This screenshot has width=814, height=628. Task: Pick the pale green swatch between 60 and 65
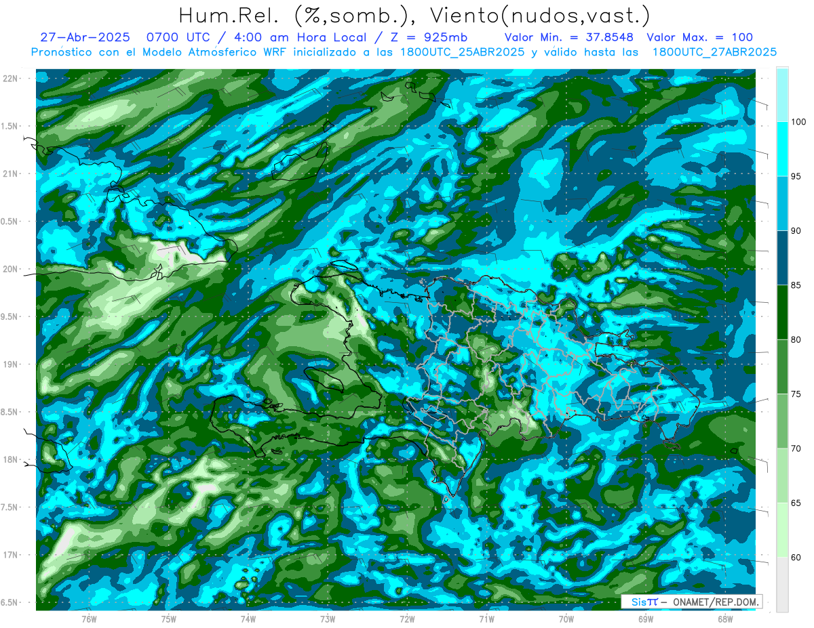click(x=782, y=530)
